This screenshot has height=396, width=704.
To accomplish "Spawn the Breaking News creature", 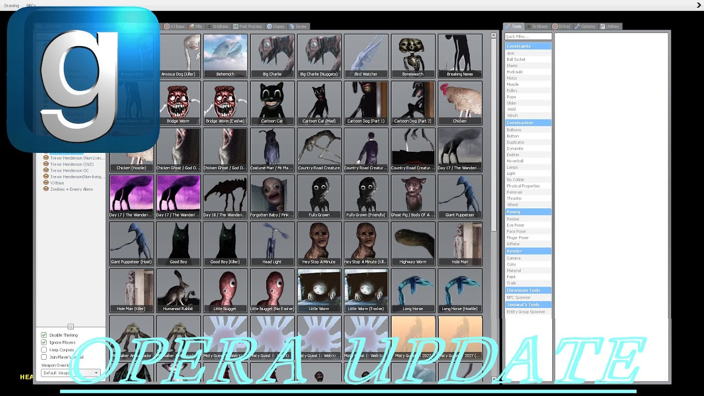I will click(x=460, y=56).
